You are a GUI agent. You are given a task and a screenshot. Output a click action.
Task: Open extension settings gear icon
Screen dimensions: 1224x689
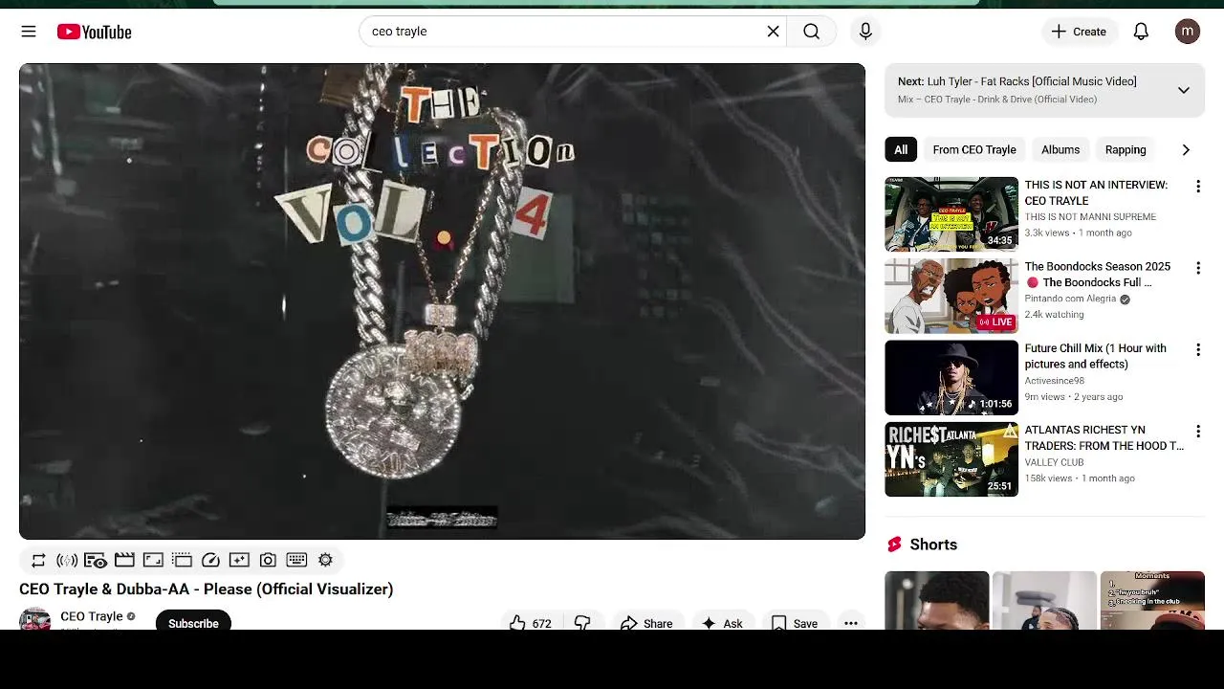pyautogui.click(x=325, y=560)
